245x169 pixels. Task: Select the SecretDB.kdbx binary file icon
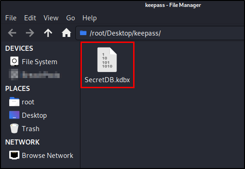107,60
